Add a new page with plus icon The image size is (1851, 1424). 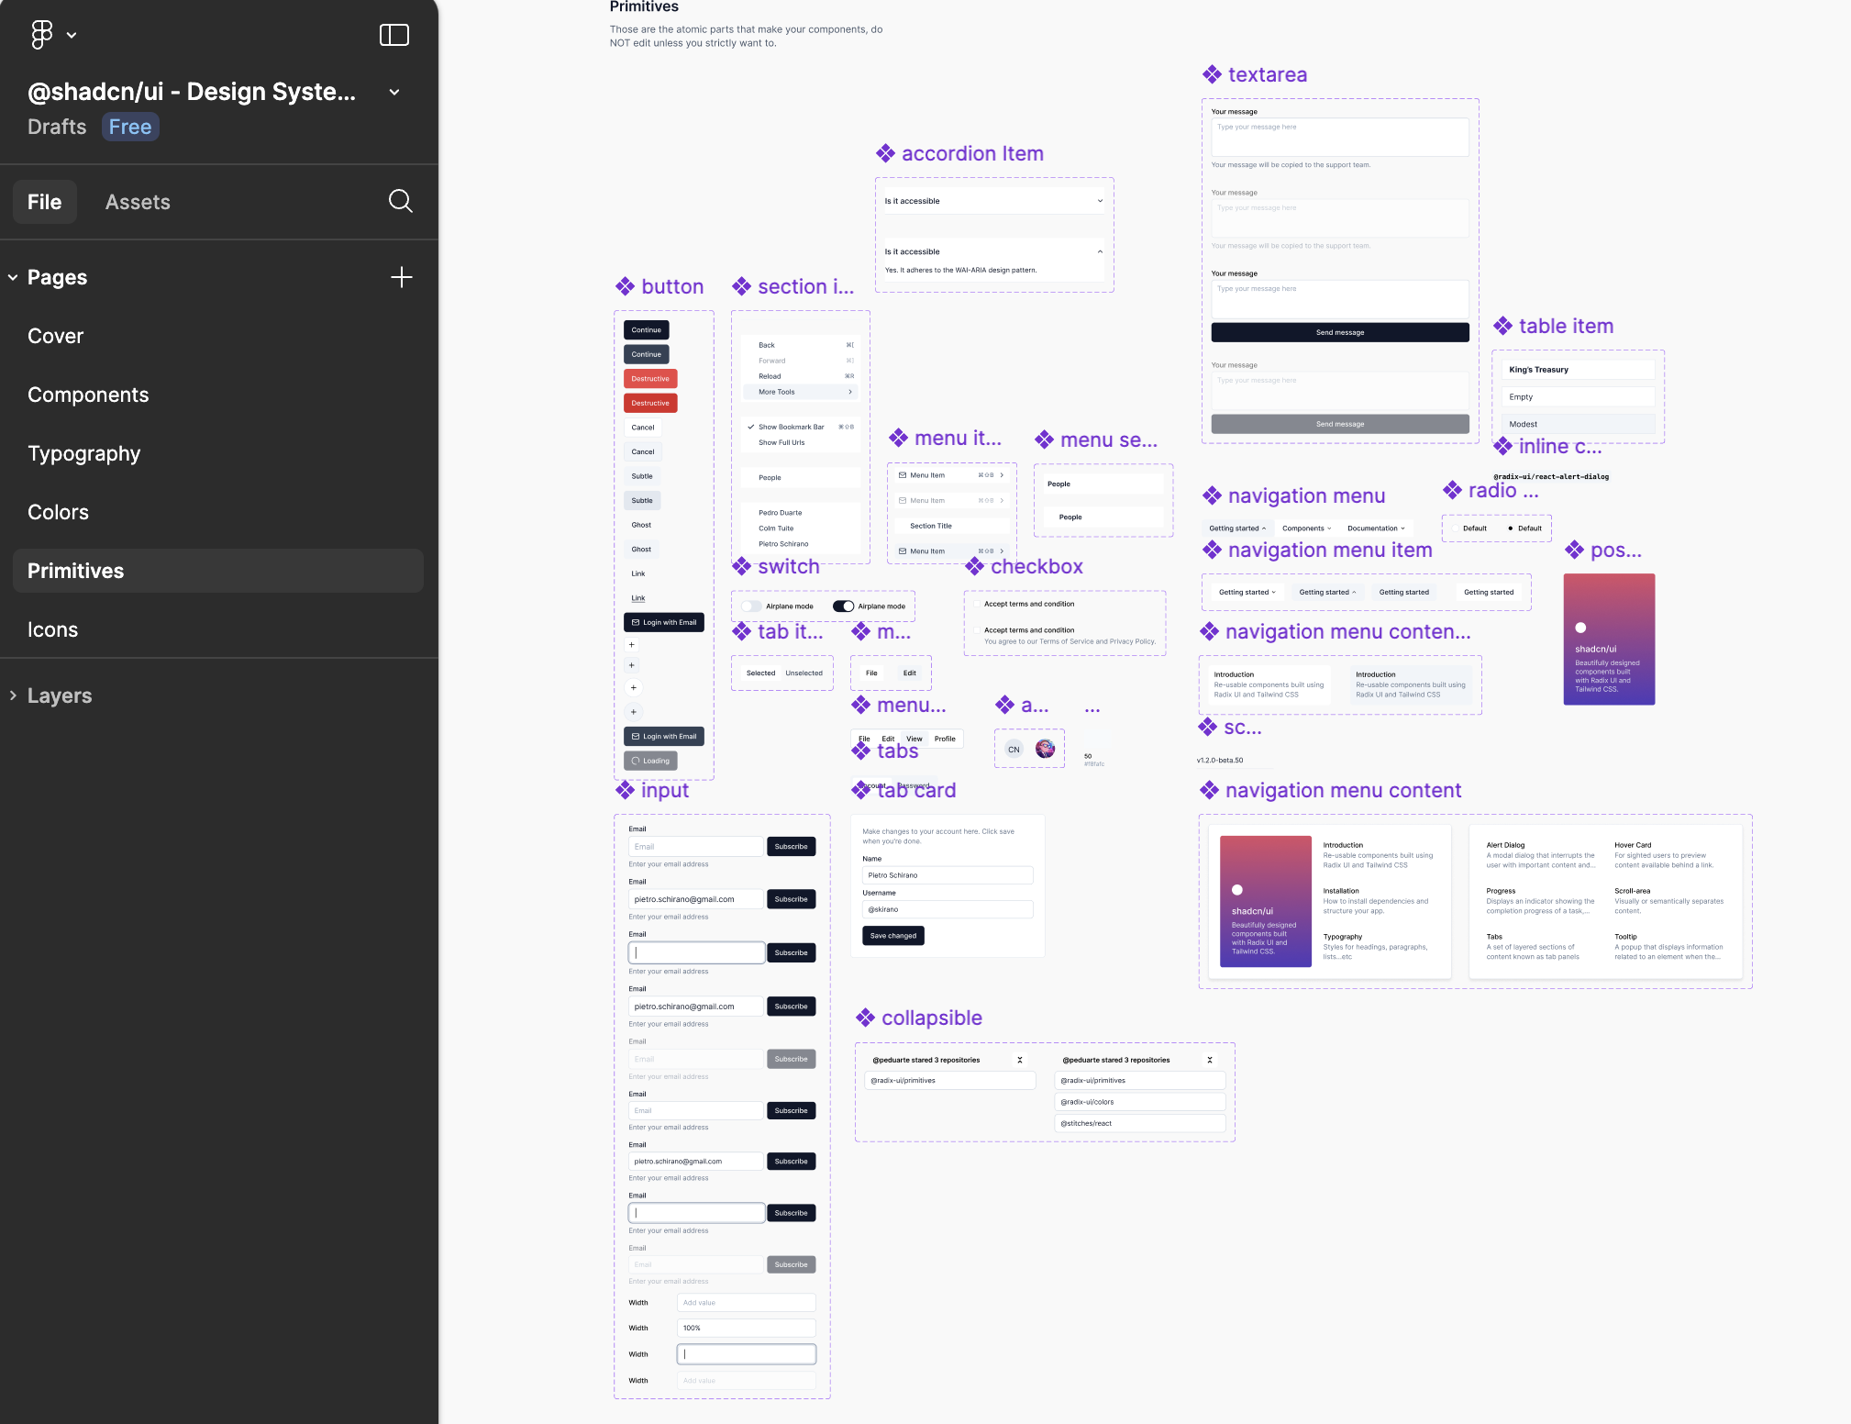pyautogui.click(x=402, y=277)
